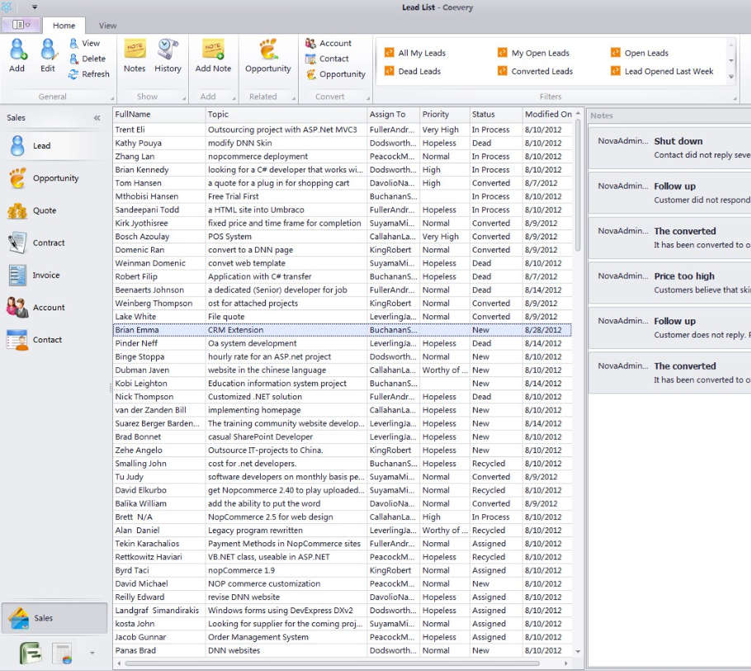Switch to the Home ribbon tab
This screenshot has height=671, width=751.
[x=64, y=26]
